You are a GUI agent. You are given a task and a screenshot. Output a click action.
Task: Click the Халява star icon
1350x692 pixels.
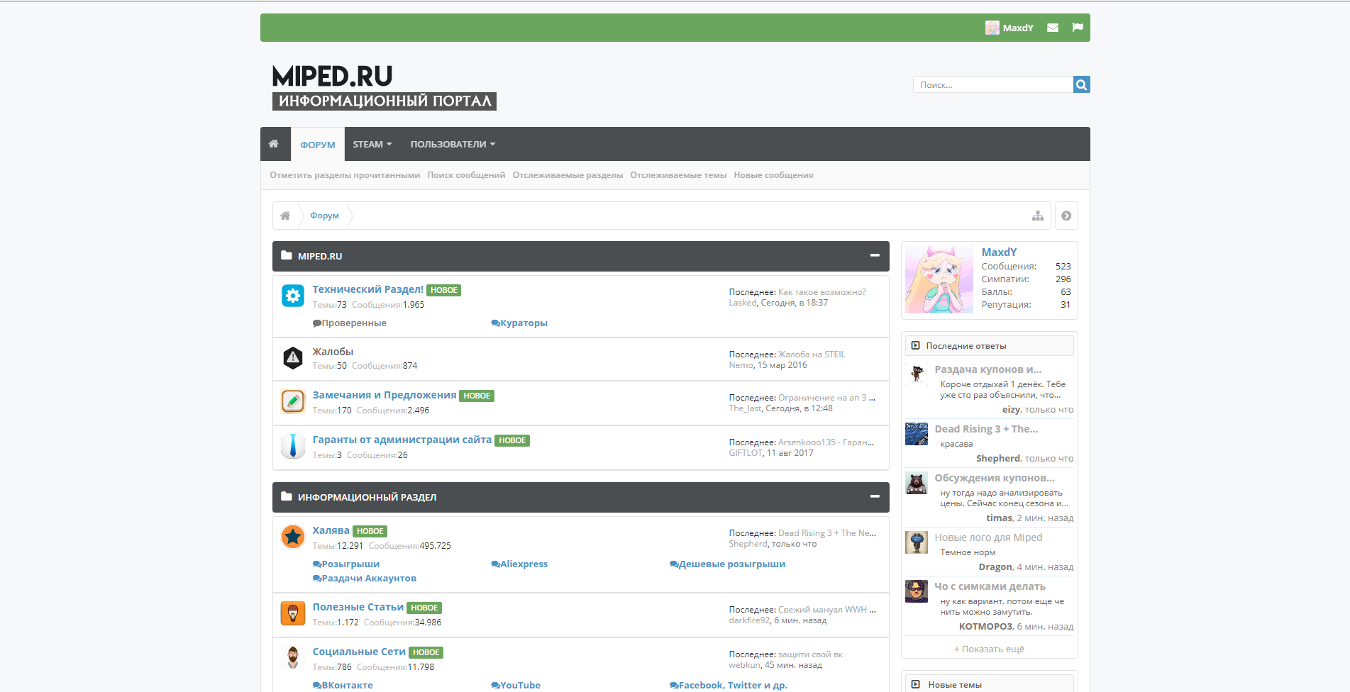[x=293, y=537]
